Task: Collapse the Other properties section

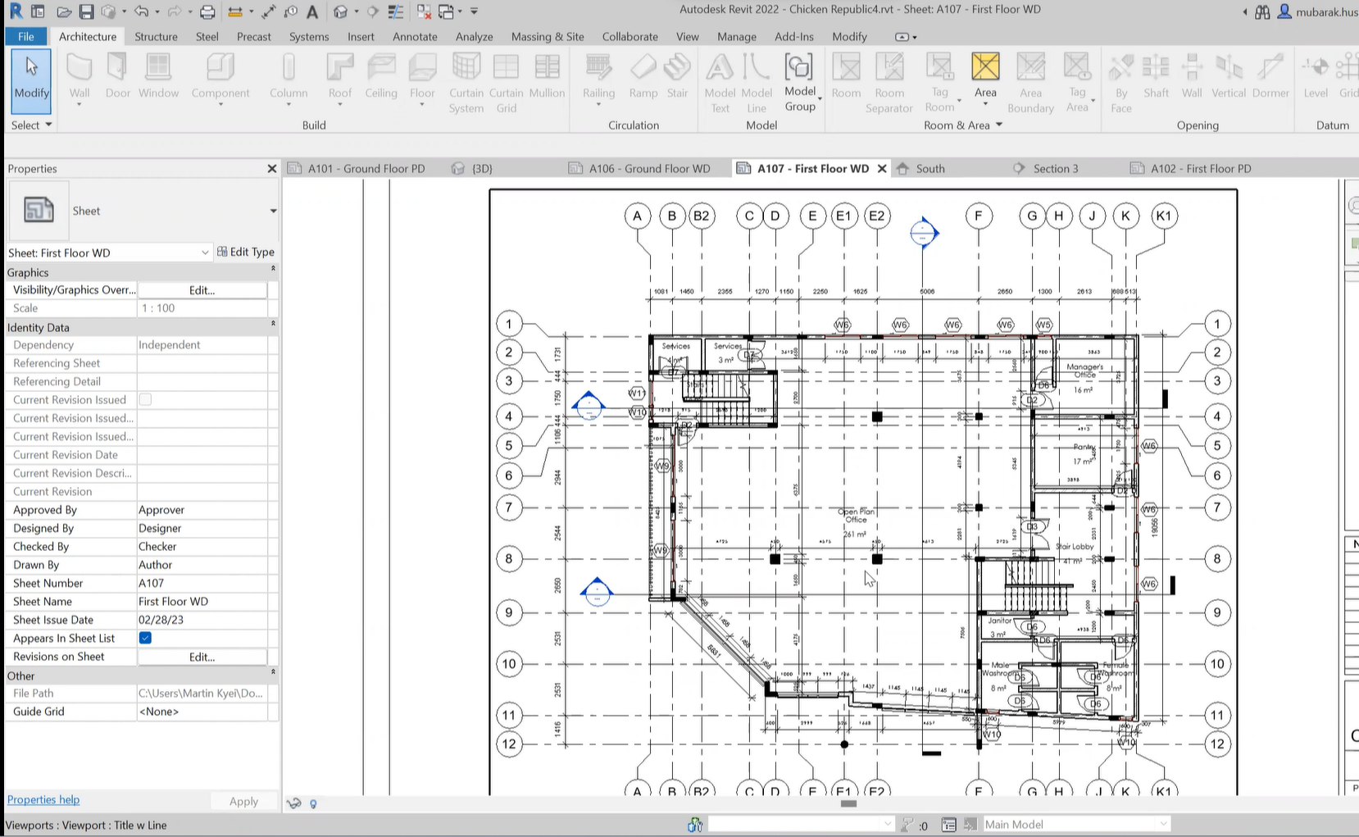Action: 273,672
